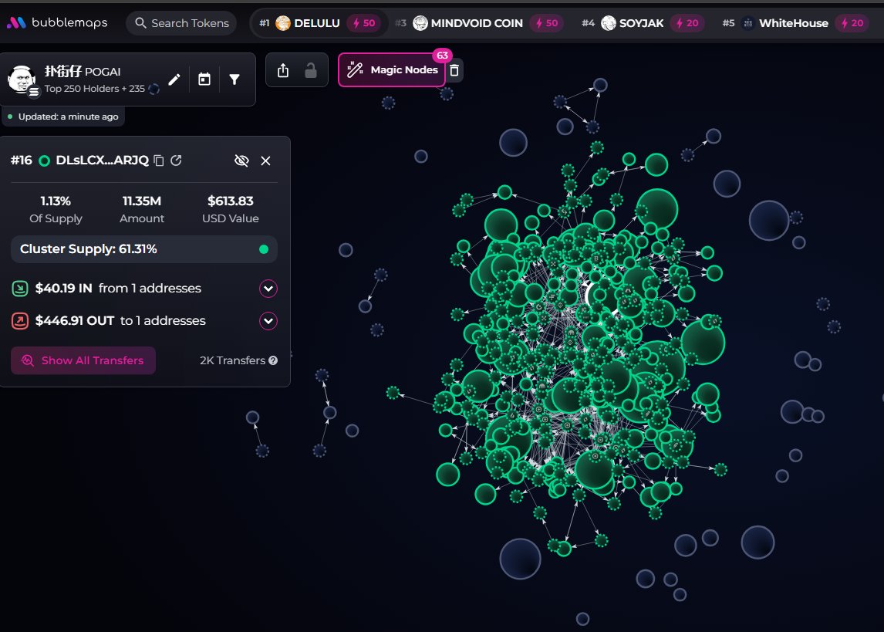Click the red outgoing transfer icon

tap(20, 321)
